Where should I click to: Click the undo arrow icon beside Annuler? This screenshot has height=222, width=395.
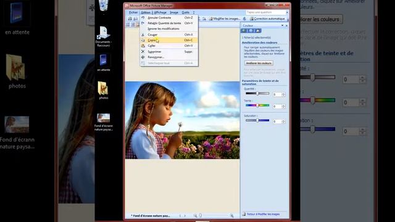pyautogui.click(x=143, y=18)
